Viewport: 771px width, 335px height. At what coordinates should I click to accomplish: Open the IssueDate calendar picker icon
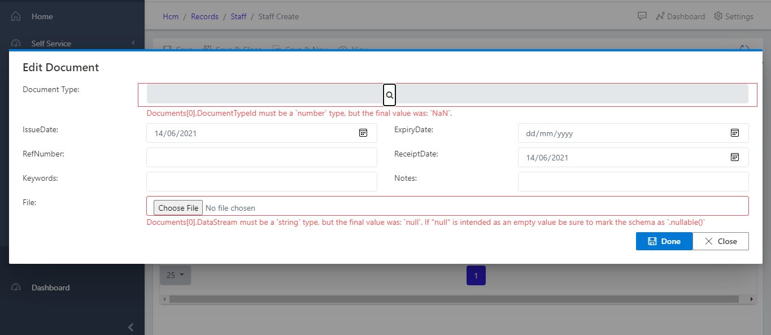pyautogui.click(x=363, y=133)
